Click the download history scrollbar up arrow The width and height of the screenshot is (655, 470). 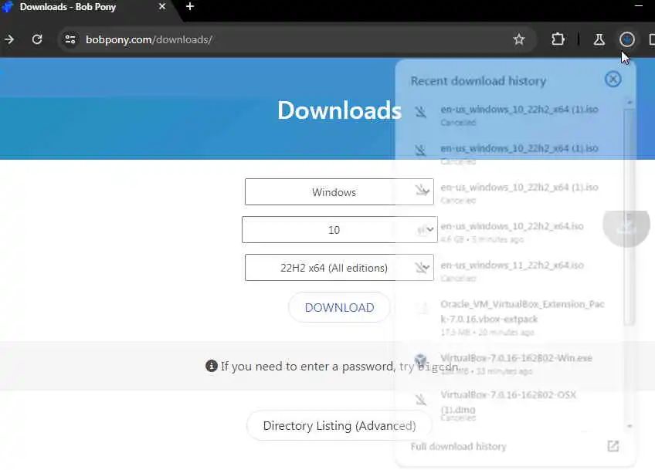click(x=630, y=103)
